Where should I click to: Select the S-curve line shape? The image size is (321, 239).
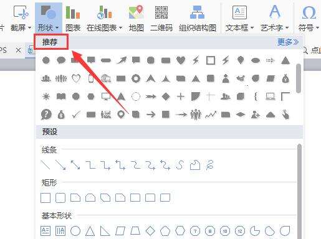180,165
